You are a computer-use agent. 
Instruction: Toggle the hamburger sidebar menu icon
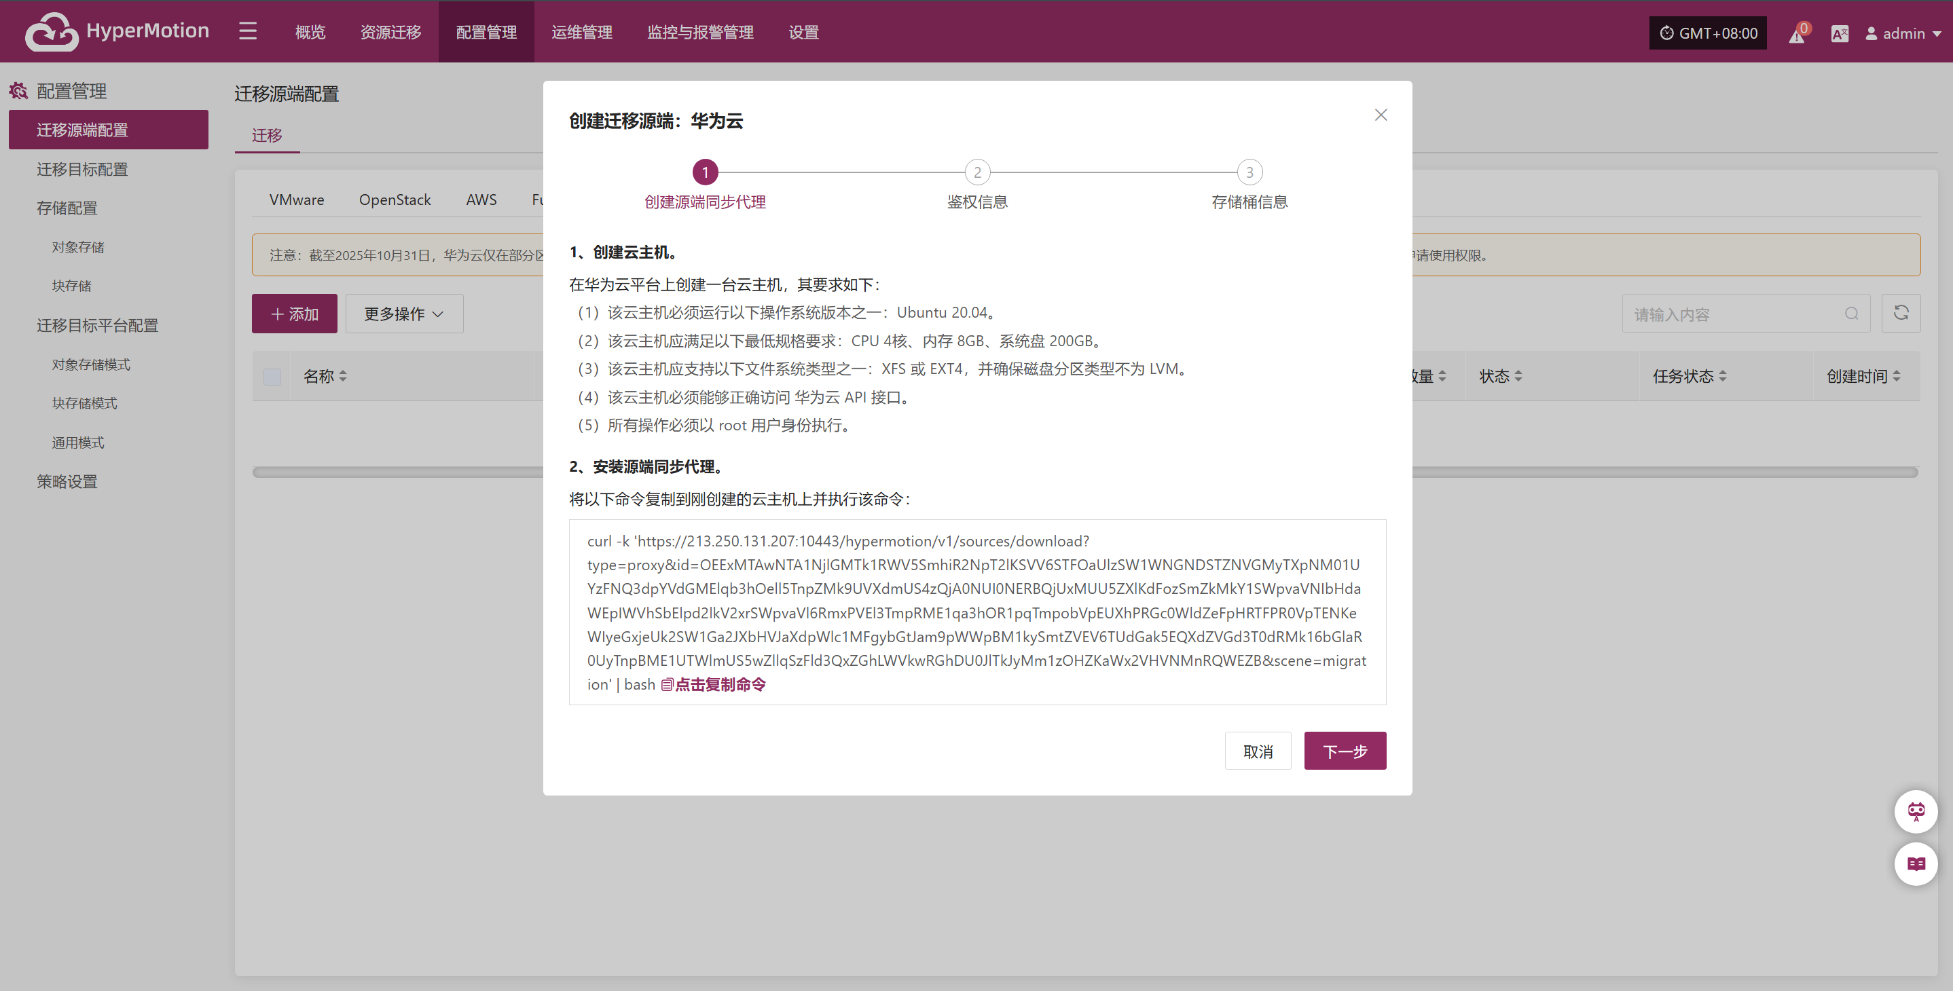(248, 32)
